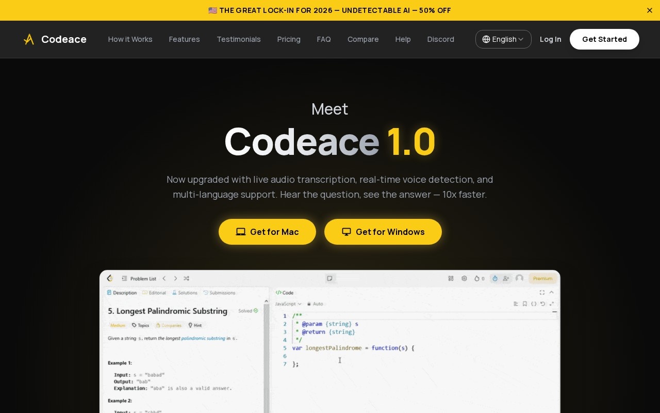
Task: Switch to the Editorial tab
Action: pyautogui.click(x=154, y=293)
